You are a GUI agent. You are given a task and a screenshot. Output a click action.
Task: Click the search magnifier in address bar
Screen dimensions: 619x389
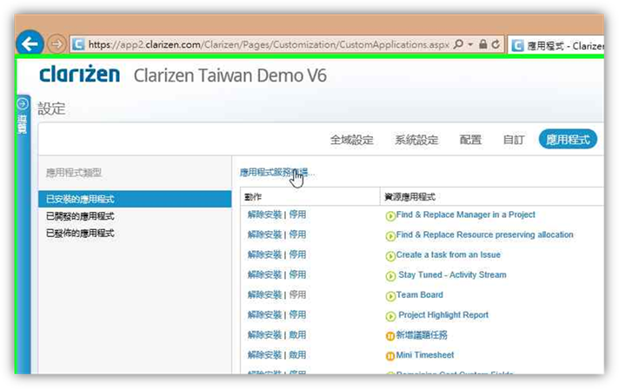460,43
